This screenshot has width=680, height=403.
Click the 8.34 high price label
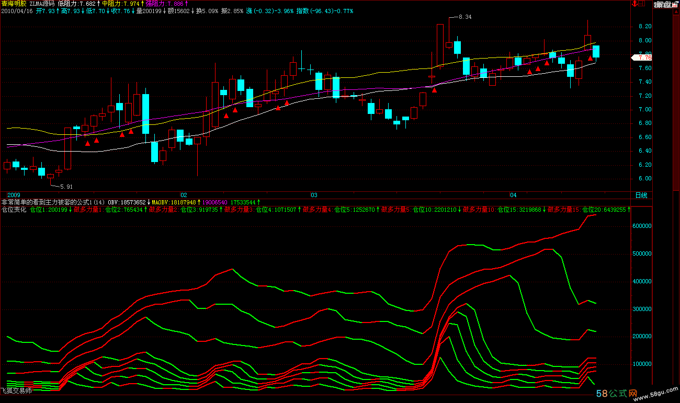(x=464, y=17)
